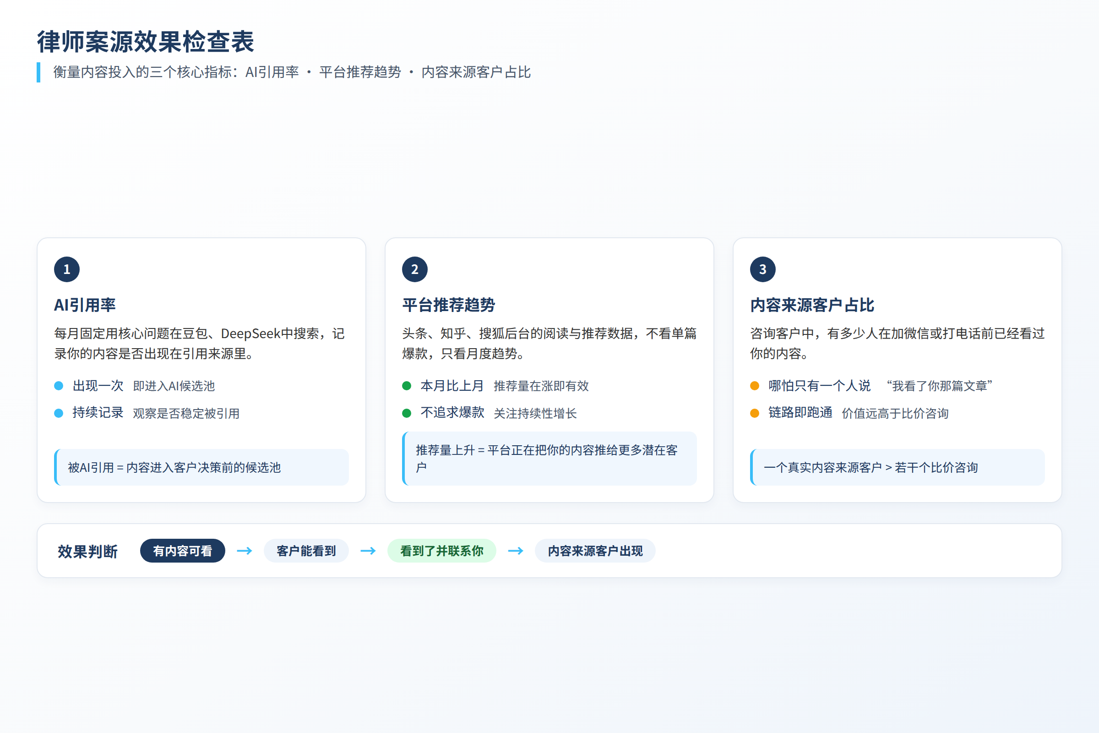Click the callout 被AI引用 = 内容进入客户决策前的候选池
The width and height of the screenshot is (1099, 733).
(x=201, y=467)
